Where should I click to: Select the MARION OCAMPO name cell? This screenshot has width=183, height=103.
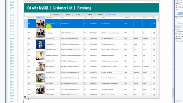pos(53,95)
